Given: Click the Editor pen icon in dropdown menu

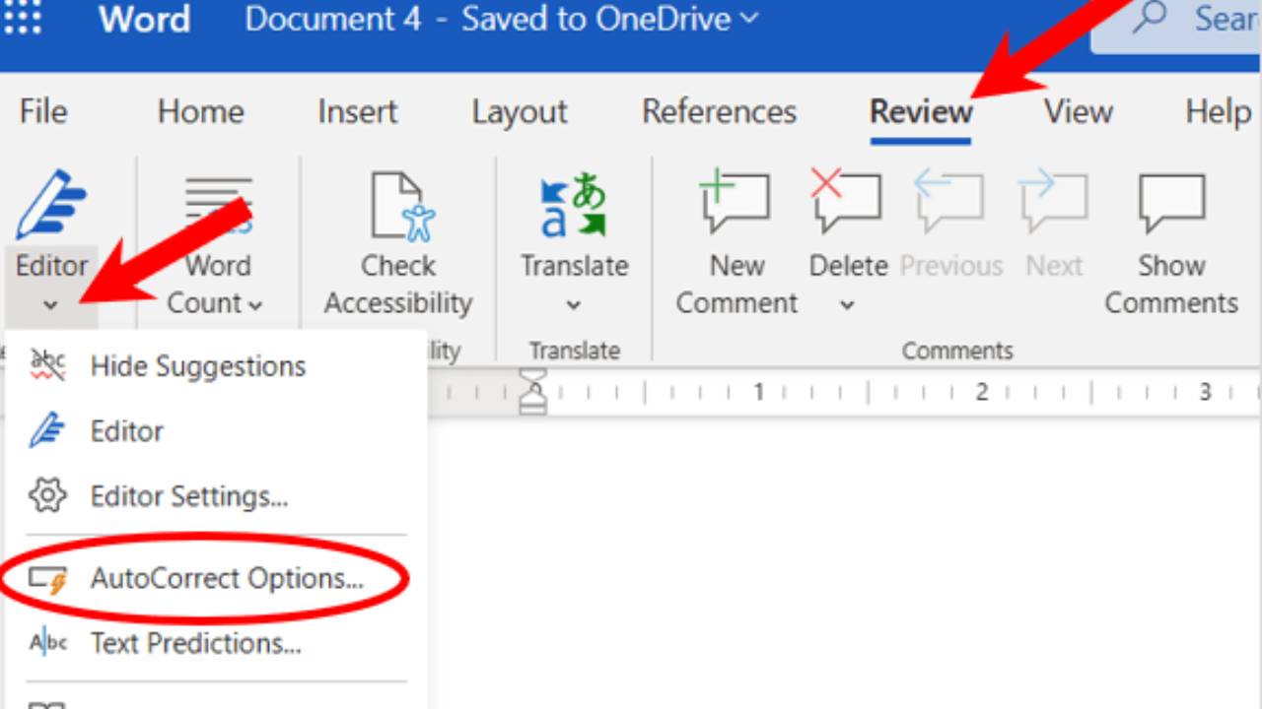Looking at the screenshot, I should point(47,430).
